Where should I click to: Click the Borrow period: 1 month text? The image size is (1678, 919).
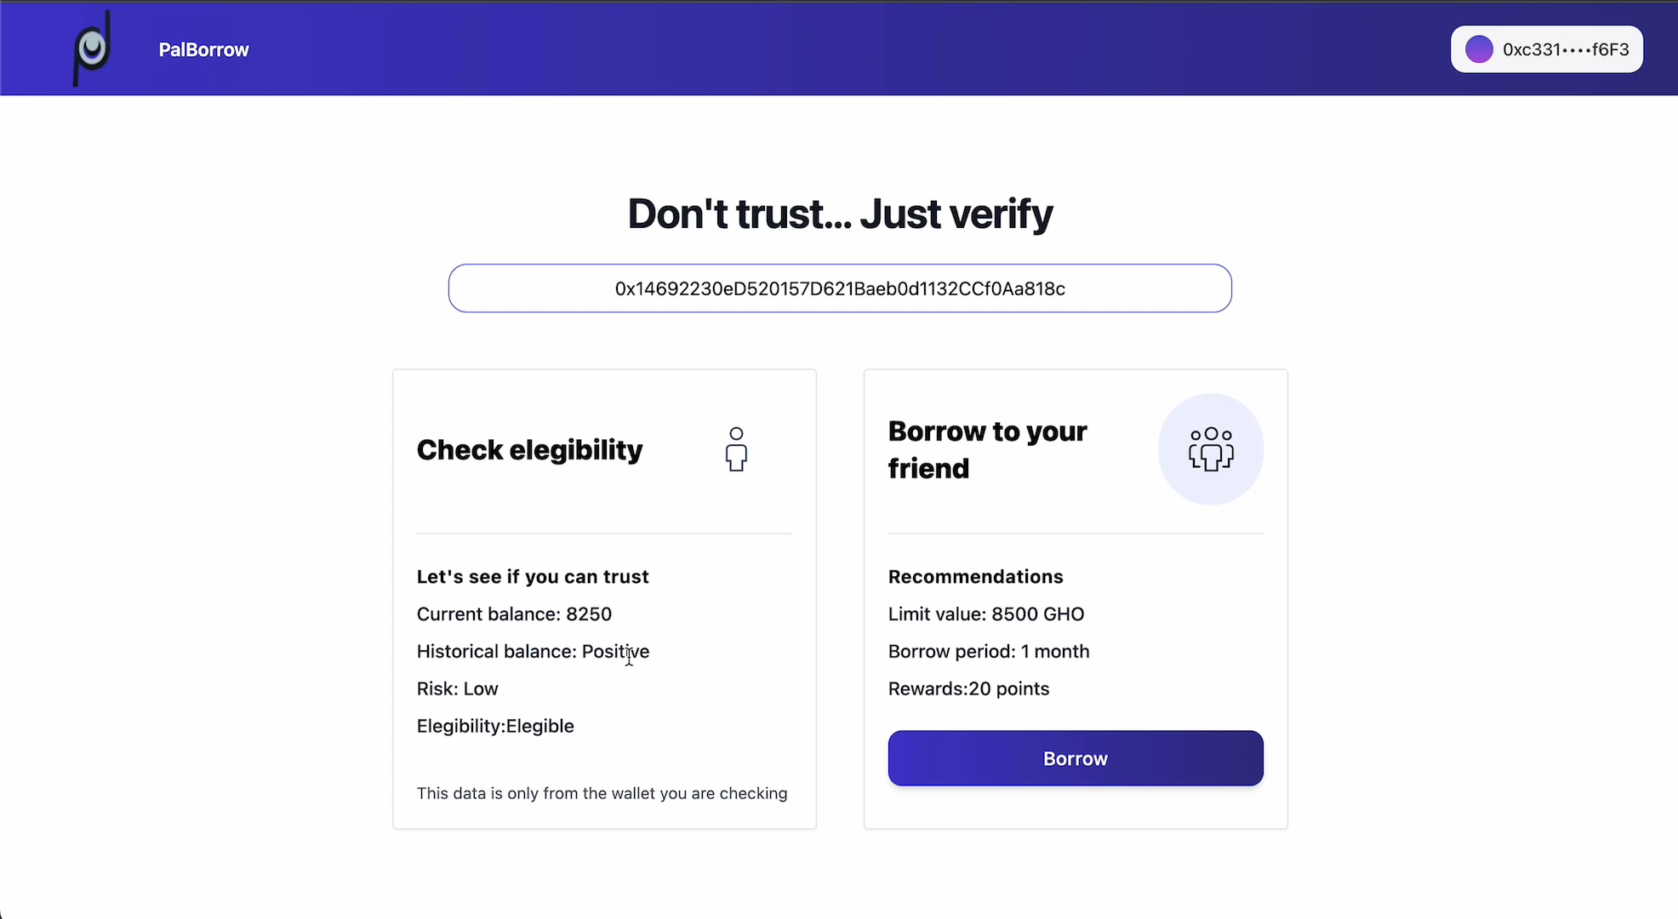click(989, 652)
